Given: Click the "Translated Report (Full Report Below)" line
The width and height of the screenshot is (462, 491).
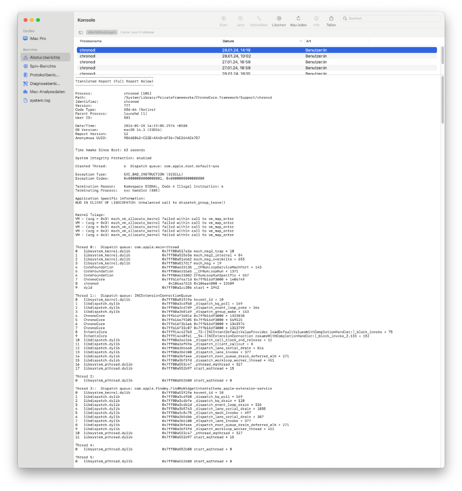Looking at the screenshot, I should point(114,81).
